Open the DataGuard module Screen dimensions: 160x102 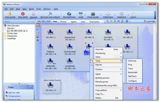[x=108, y=15]
